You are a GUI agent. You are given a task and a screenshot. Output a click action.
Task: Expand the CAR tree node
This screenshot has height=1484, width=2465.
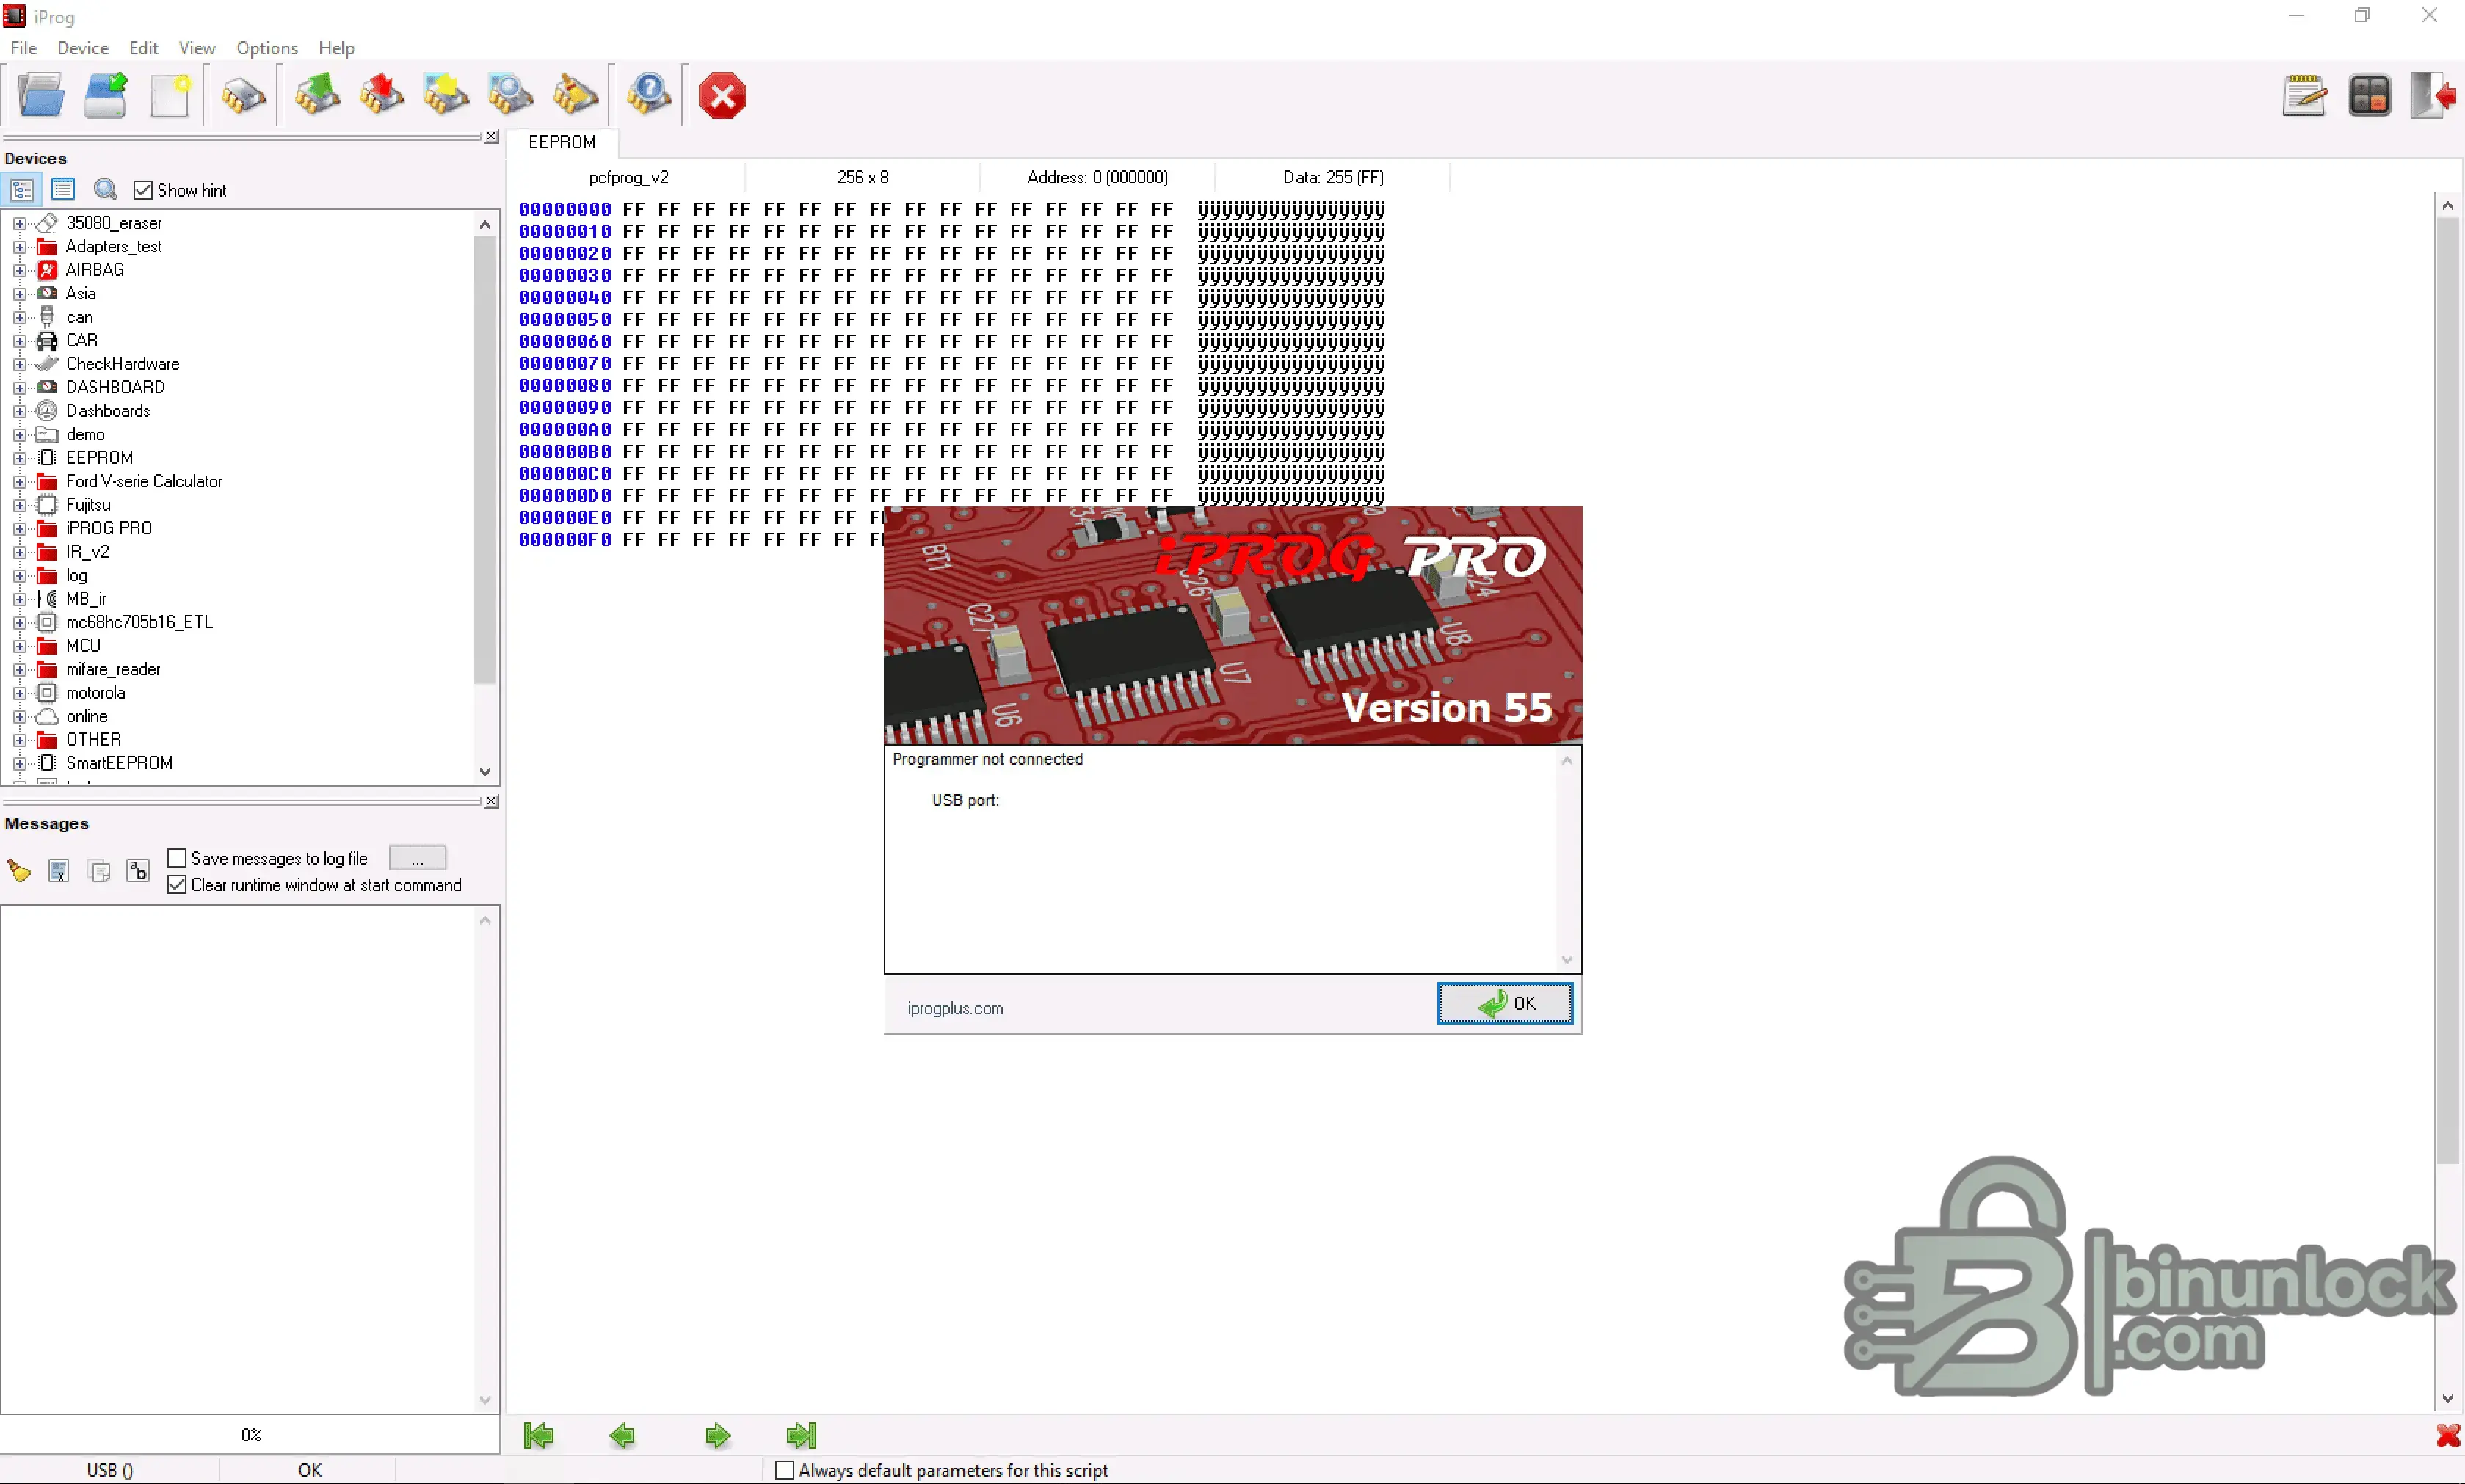[x=19, y=341]
